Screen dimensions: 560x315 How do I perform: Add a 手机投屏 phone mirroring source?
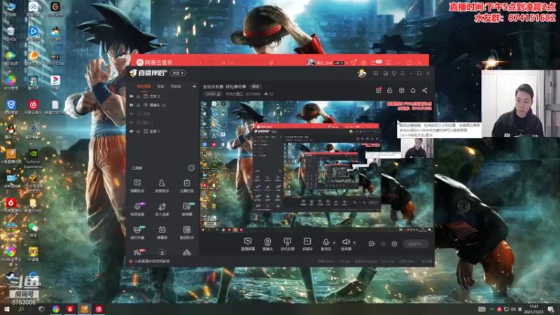point(287,244)
